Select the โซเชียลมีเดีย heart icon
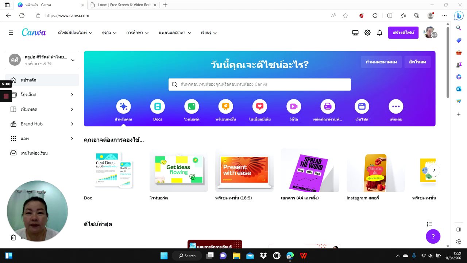Image resolution: width=467 pixels, height=263 pixels. pos(260,106)
